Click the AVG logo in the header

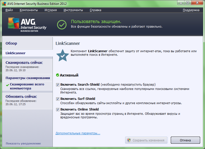(27, 25)
